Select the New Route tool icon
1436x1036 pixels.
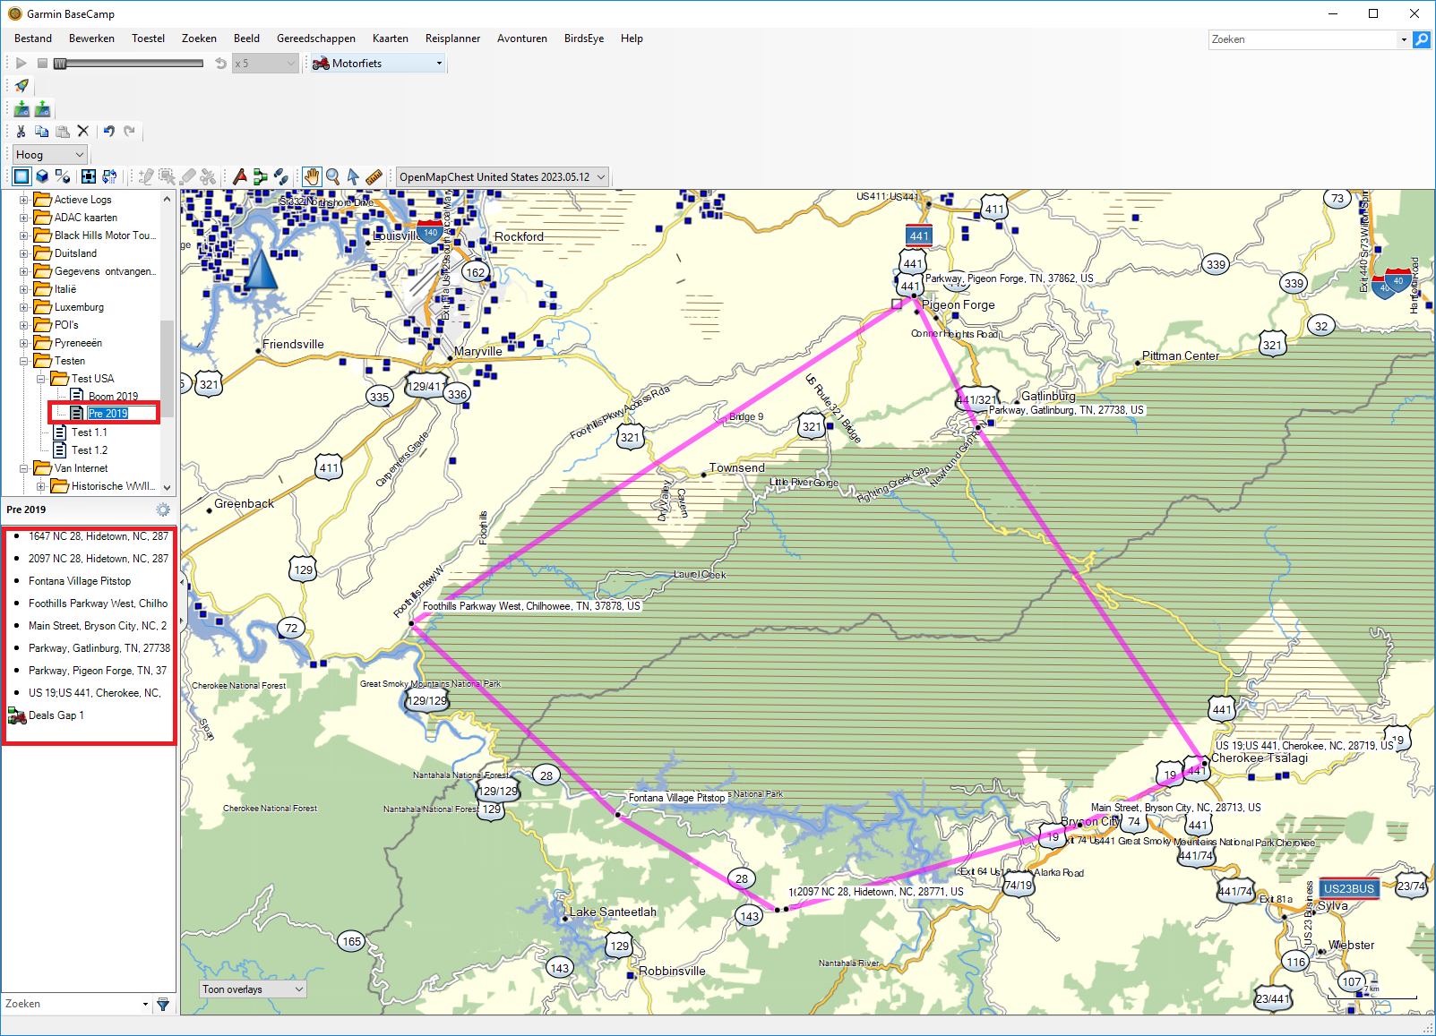point(260,176)
